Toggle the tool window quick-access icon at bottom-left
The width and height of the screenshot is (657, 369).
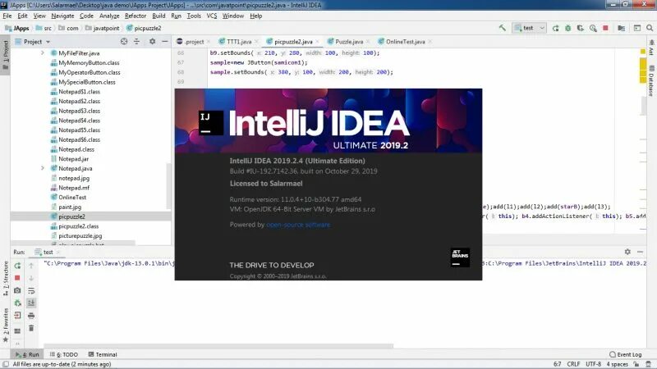coord(6,364)
